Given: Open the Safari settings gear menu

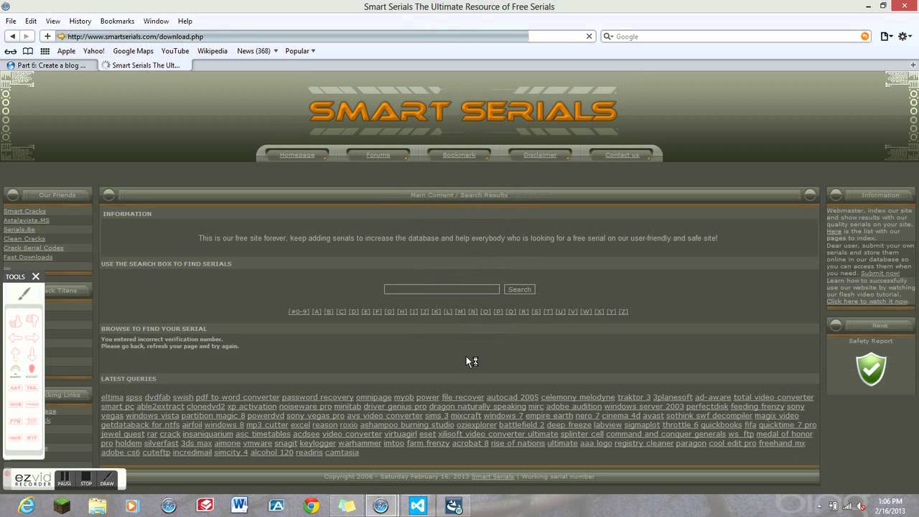Looking at the screenshot, I should [x=905, y=36].
